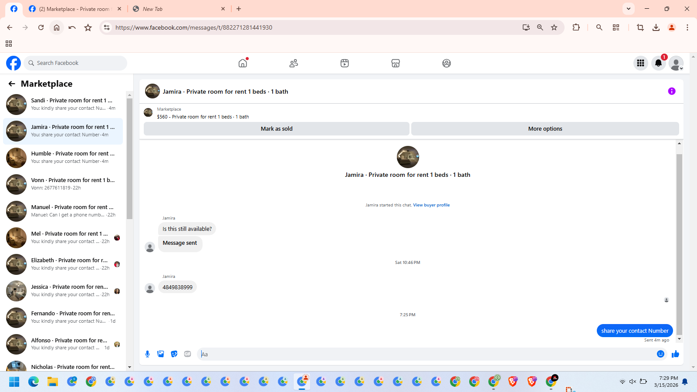697x392 pixels.
Task: Open Elizabeth private room conversation
Action: click(63, 264)
